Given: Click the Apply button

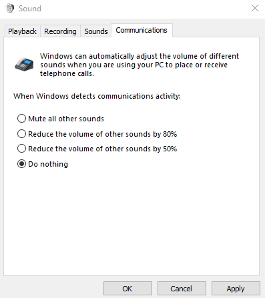Looking at the screenshot, I should (236, 289).
